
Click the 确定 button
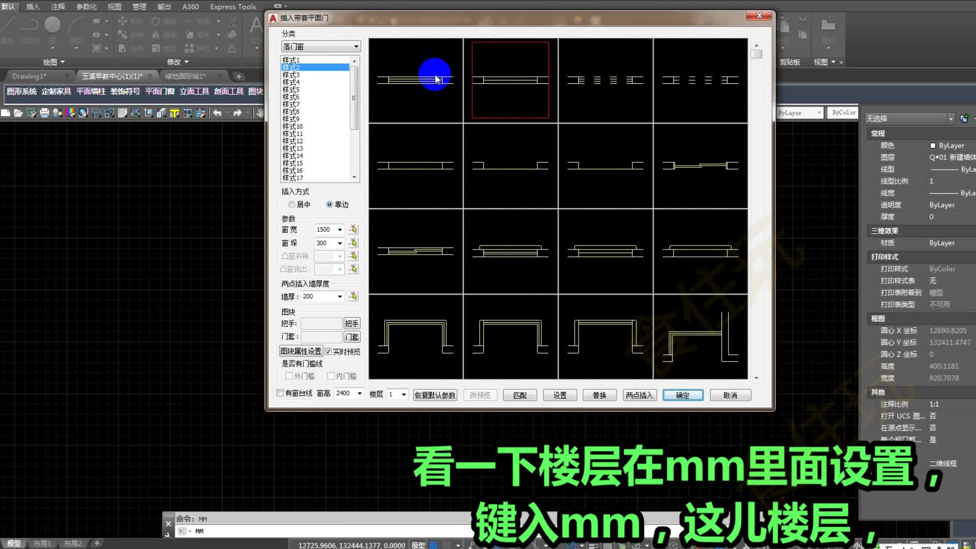683,395
